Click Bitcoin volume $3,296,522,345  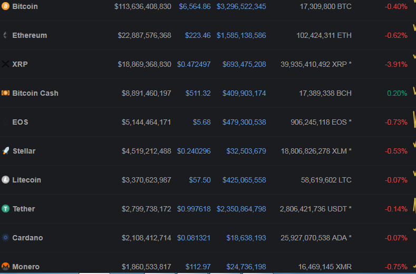[x=241, y=6]
